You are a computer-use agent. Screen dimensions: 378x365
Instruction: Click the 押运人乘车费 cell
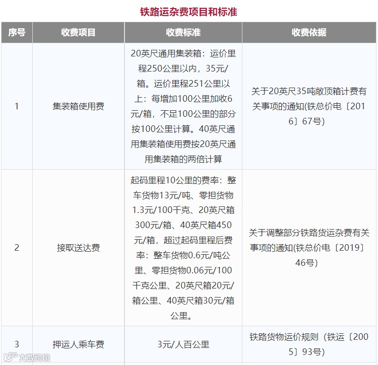pos(78,344)
